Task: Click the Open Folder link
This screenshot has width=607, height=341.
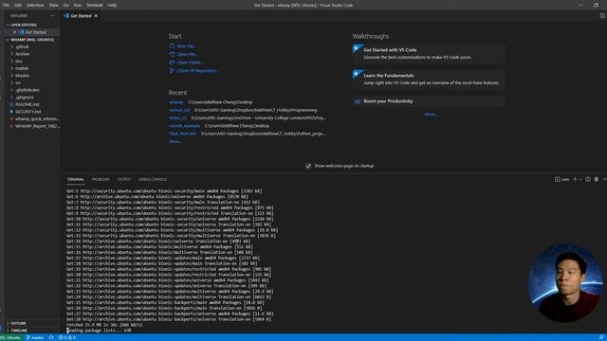Action: (190, 63)
